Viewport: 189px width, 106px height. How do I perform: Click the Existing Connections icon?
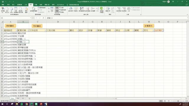coord(26,10)
